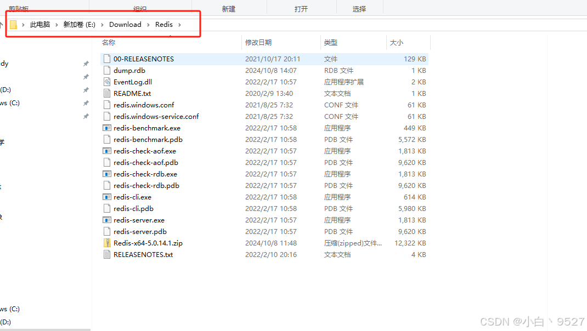
Task: Click the 应用程序扩展 type cell
Action: (x=343, y=82)
